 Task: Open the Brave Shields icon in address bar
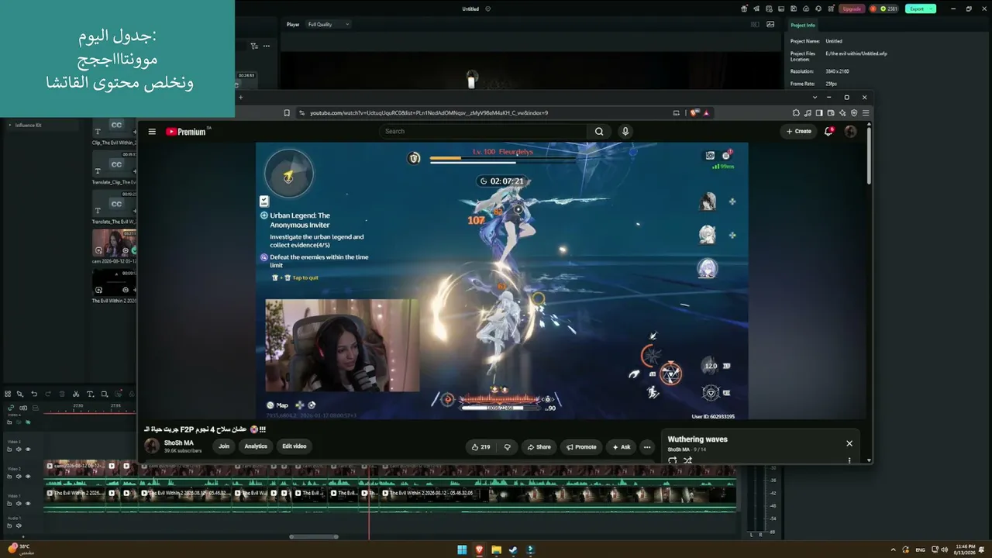(x=694, y=113)
